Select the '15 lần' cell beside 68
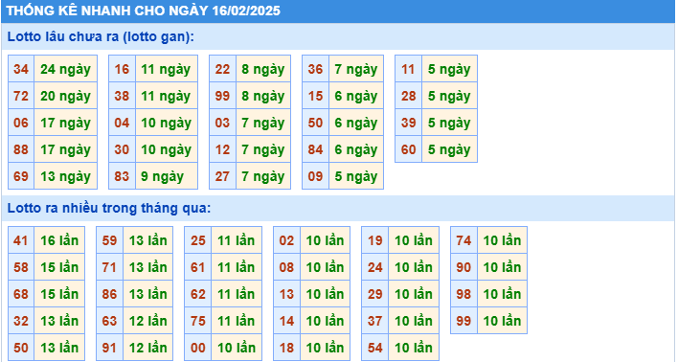This screenshot has height=362, width=678. pyautogui.click(x=59, y=294)
